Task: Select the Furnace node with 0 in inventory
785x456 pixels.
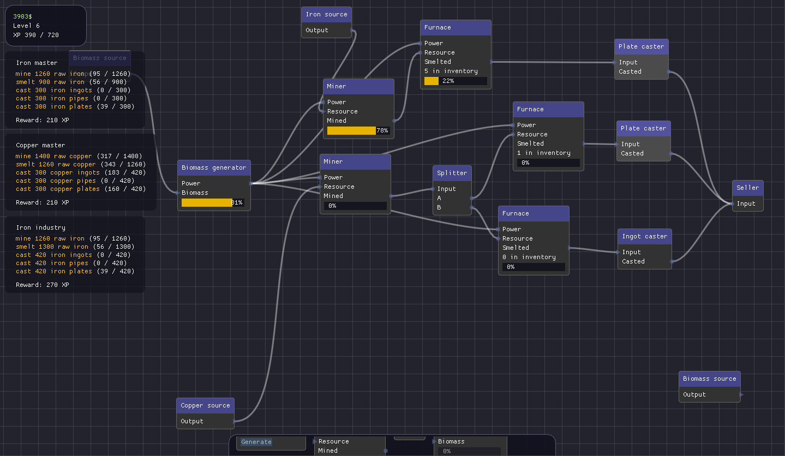Action: click(534, 213)
